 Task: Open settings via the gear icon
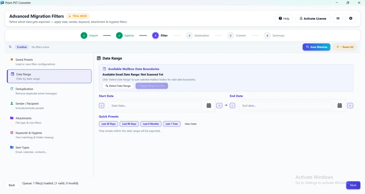click(351, 19)
